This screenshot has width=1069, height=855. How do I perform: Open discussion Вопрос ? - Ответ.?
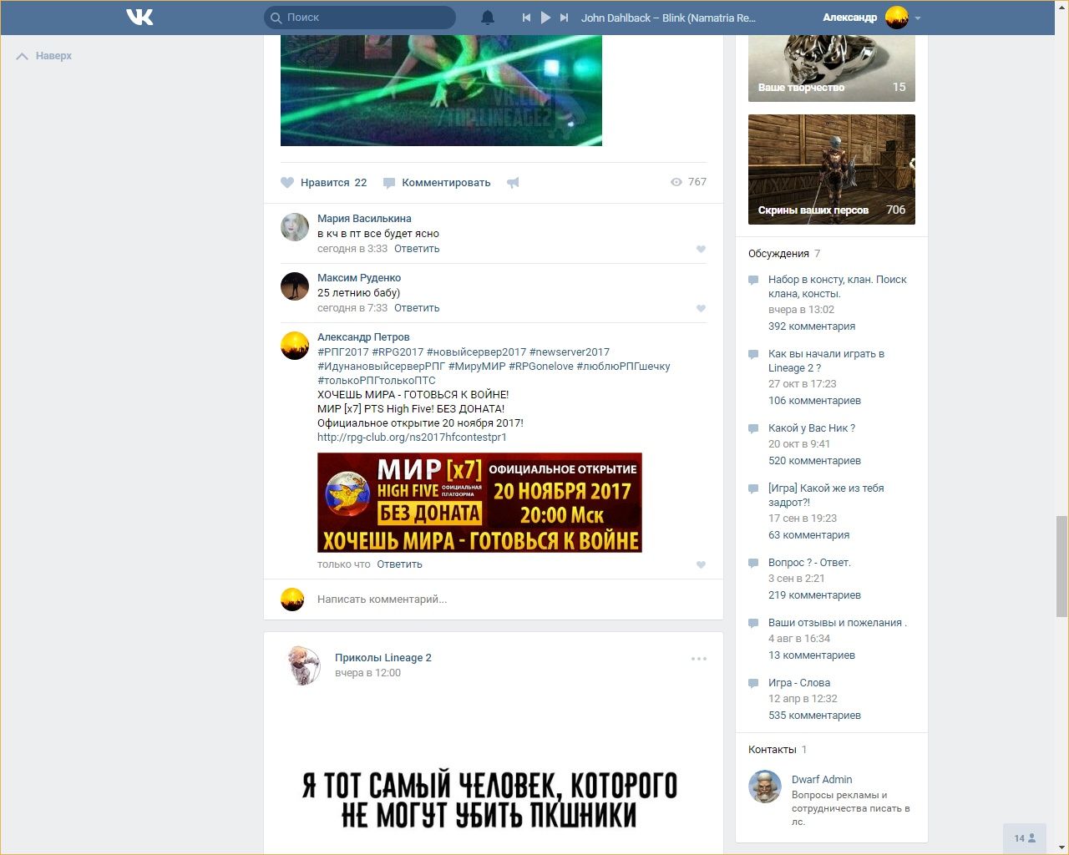809,563
